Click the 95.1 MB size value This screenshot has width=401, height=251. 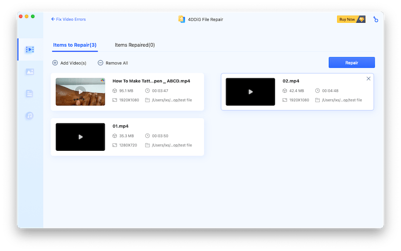coord(126,91)
